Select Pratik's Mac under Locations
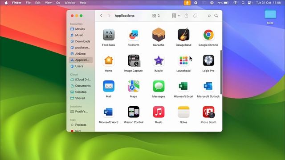Screen dimensions: 285x160 pyautogui.click(x=81, y=112)
